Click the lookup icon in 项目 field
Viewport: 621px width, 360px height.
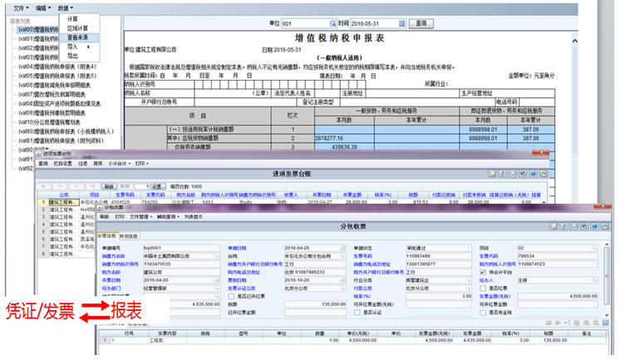(x=594, y=248)
